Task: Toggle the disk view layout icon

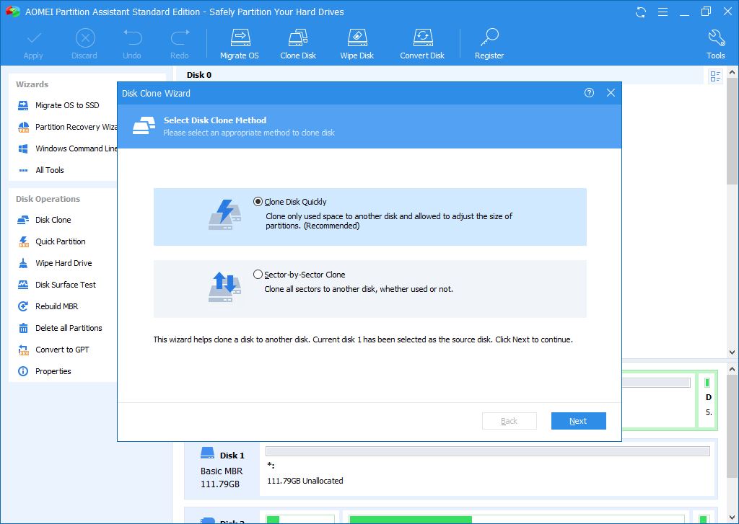Action: (x=715, y=76)
